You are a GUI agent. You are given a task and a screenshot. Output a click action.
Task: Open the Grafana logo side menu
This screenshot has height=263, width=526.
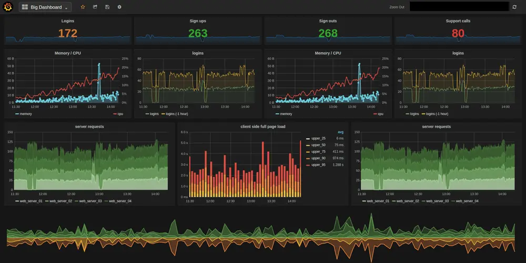pos(8,7)
